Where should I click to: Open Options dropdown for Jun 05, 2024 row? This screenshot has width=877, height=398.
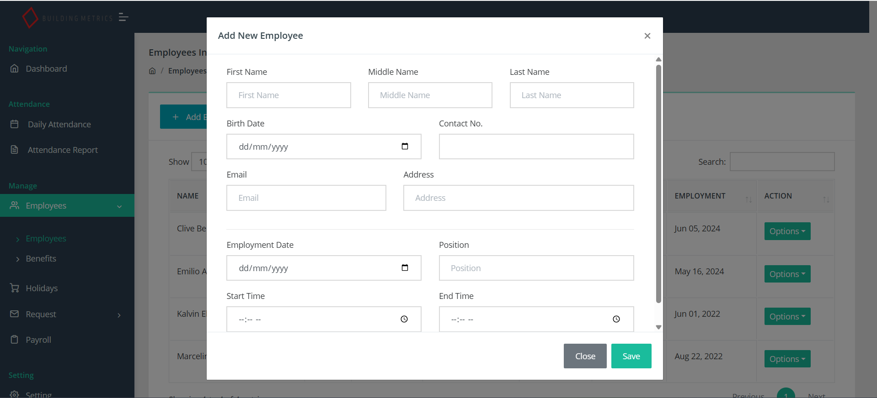pyautogui.click(x=787, y=231)
